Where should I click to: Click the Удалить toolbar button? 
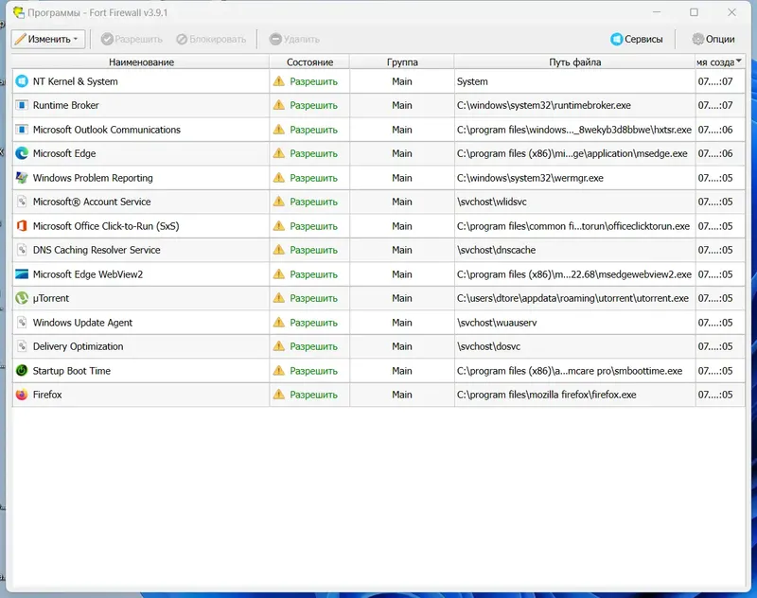[294, 39]
